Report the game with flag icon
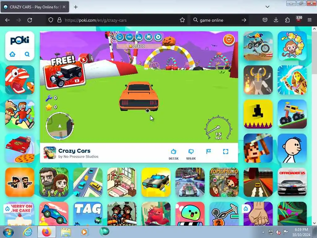The width and height of the screenshot is (317, 238). (x=208, y=151)
